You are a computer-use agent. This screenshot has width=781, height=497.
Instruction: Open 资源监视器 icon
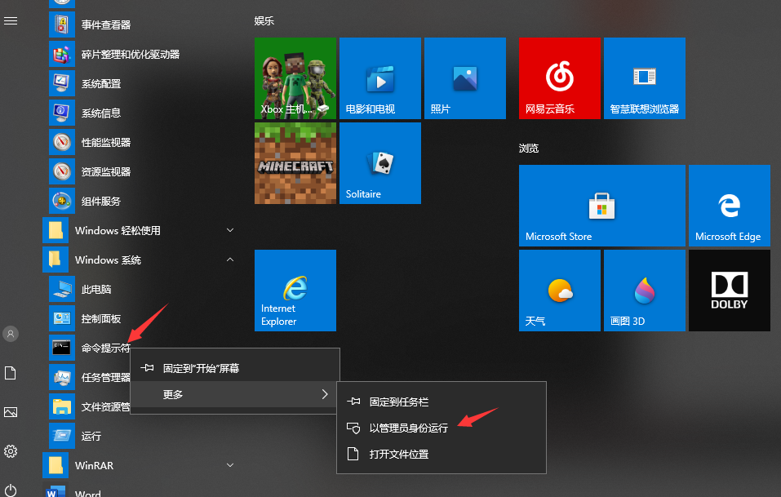62,172
